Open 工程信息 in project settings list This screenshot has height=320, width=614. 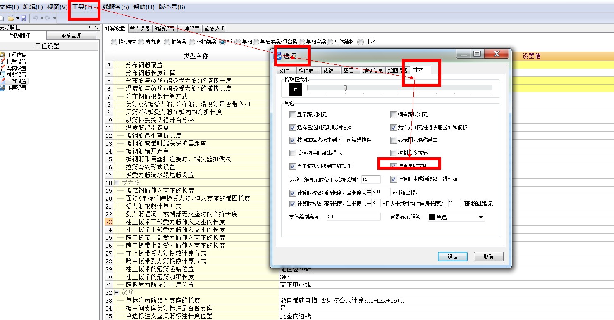click(17, 55)
